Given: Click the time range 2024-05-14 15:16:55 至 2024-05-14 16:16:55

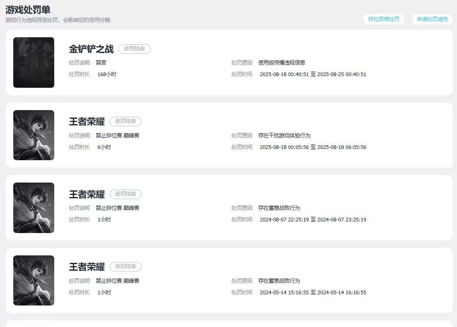Looking at the screenshot, I should point(313,292).
